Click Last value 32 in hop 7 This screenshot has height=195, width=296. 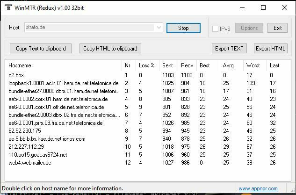(273, 123)
